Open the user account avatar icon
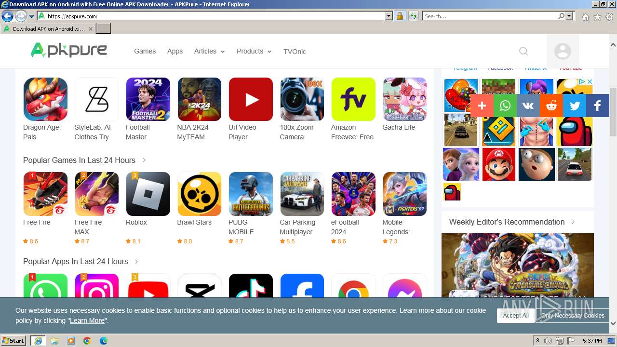617x347 pixels. [563, 51]
